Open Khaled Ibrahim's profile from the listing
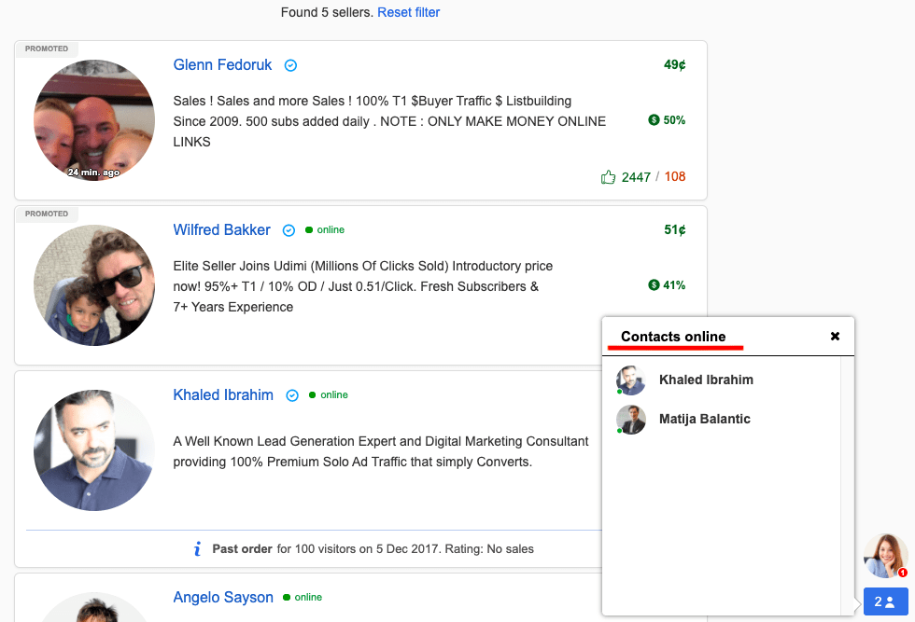915x622 pixels. [x=223, y=395]
